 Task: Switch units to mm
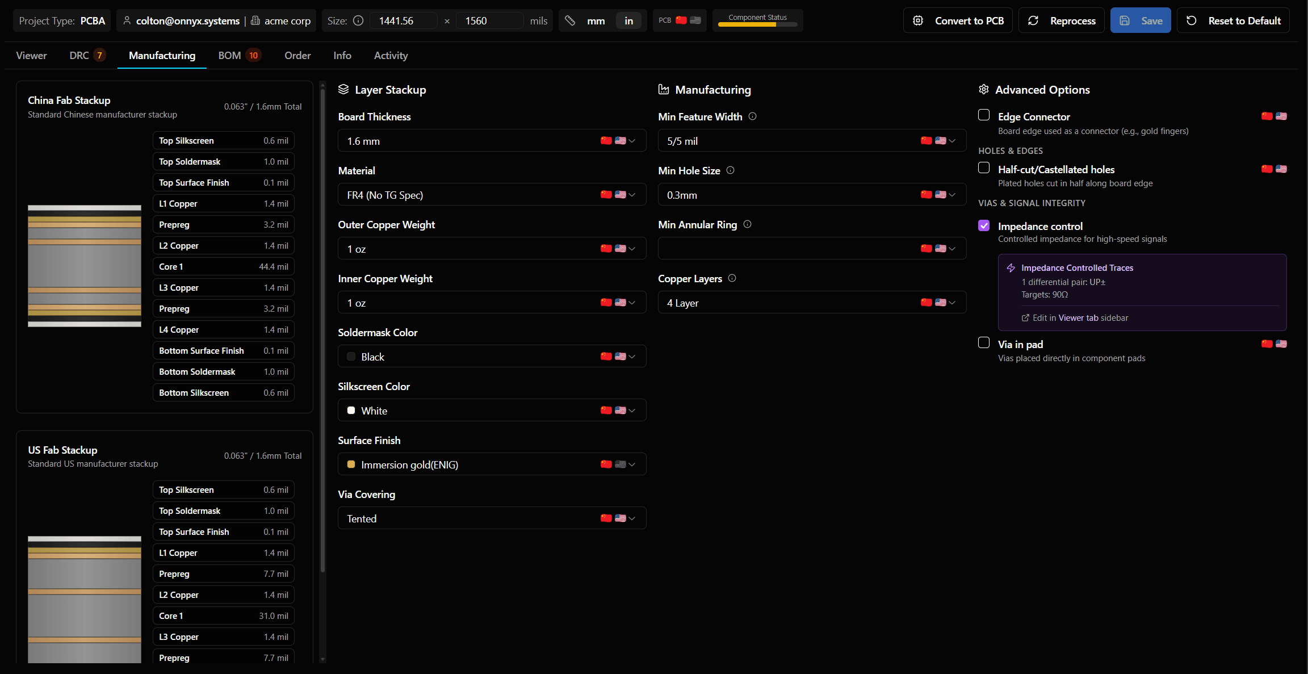(596, 20)
